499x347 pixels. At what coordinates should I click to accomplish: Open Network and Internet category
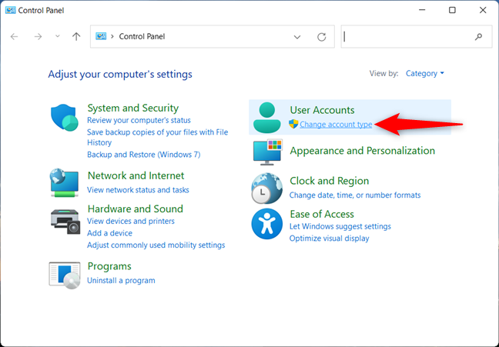tap(136, 175)
